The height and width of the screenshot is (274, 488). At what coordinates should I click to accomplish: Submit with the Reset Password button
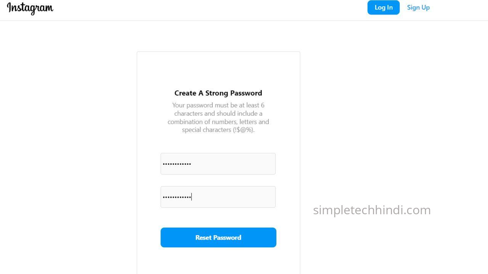point(218,237)
